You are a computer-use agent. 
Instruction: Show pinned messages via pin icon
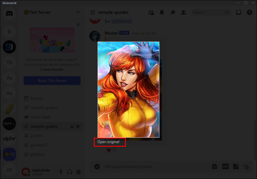pyautogui.click(x=173, y=12)
